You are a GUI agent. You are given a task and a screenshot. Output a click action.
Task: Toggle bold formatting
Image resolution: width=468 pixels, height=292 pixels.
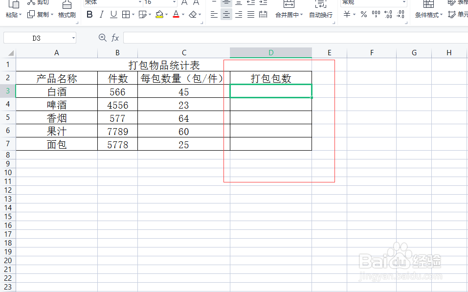89,15
